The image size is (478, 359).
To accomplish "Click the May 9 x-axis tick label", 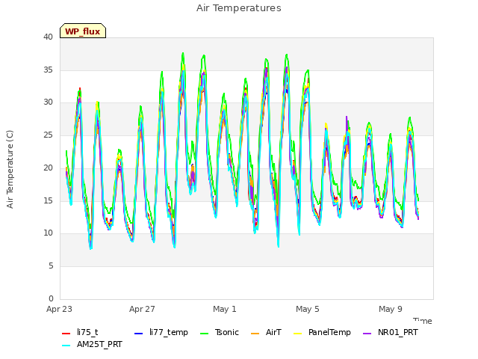I will 391,309.
